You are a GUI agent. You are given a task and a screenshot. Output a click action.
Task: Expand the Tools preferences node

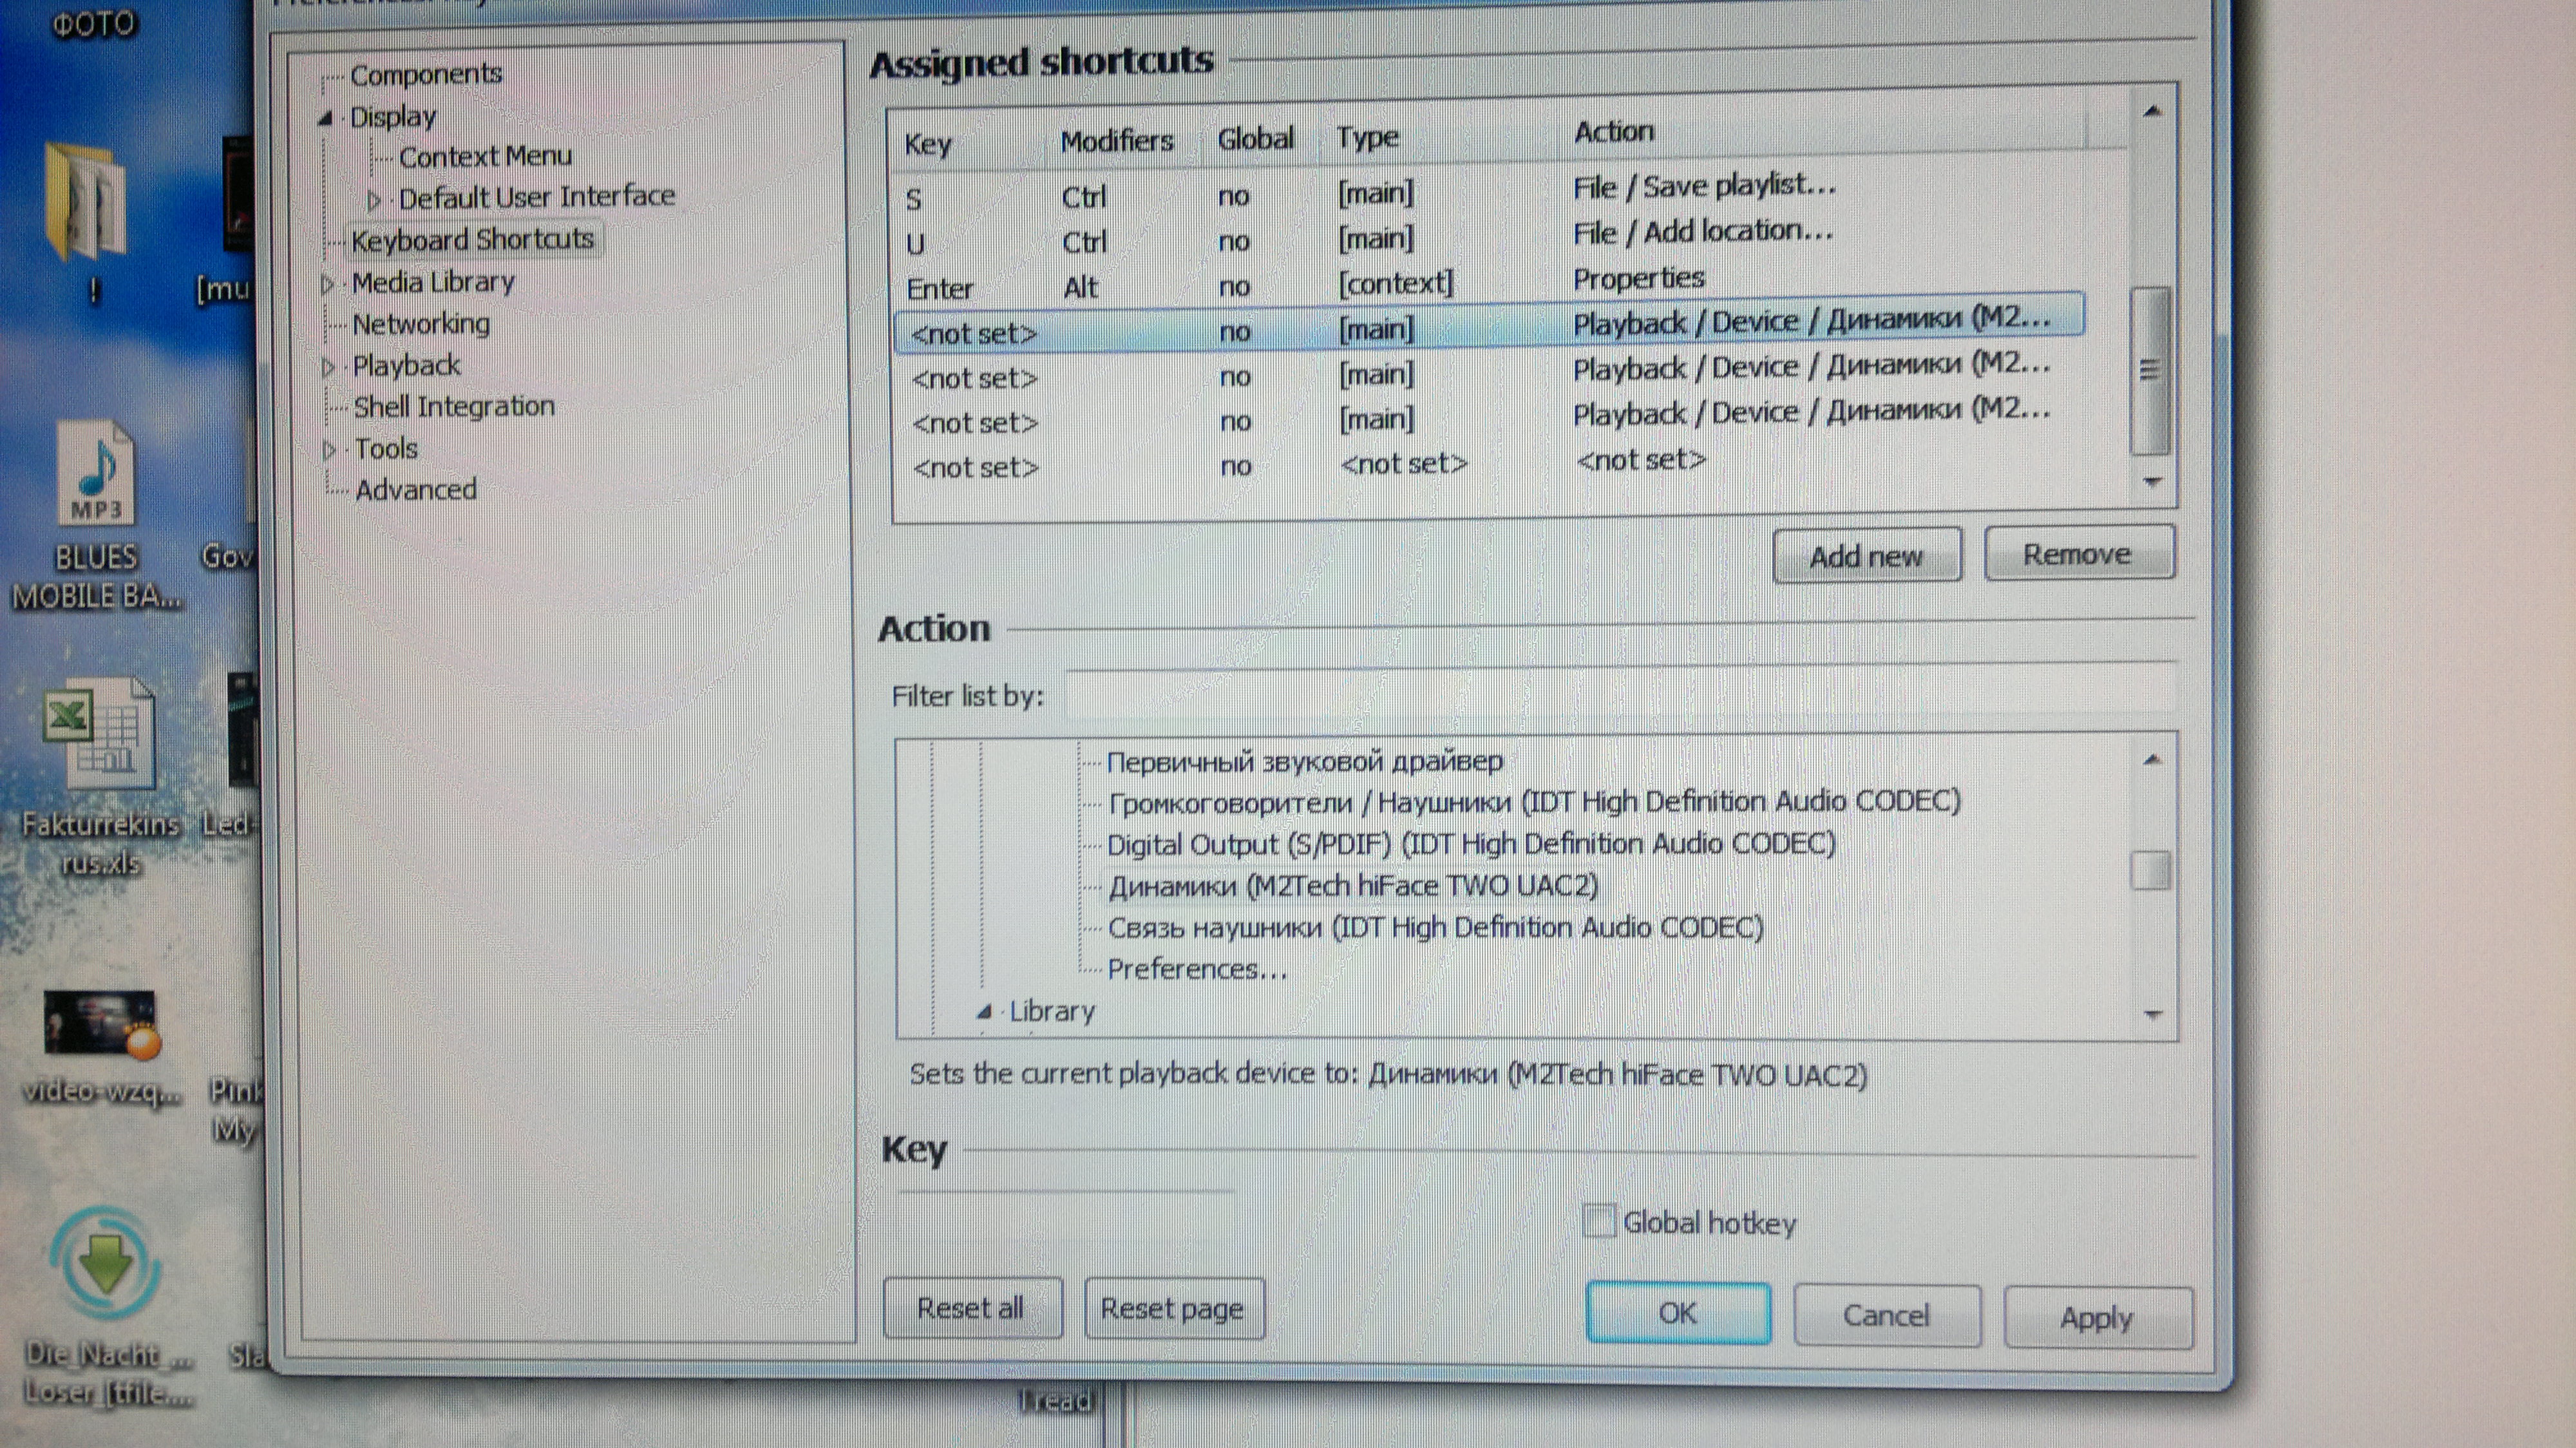(329, 450)
